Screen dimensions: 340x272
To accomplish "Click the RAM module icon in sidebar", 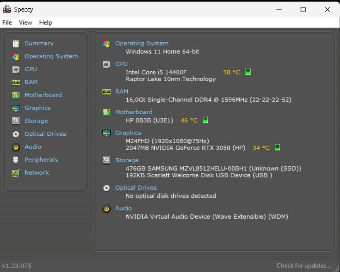I will [x=16, y=82].
